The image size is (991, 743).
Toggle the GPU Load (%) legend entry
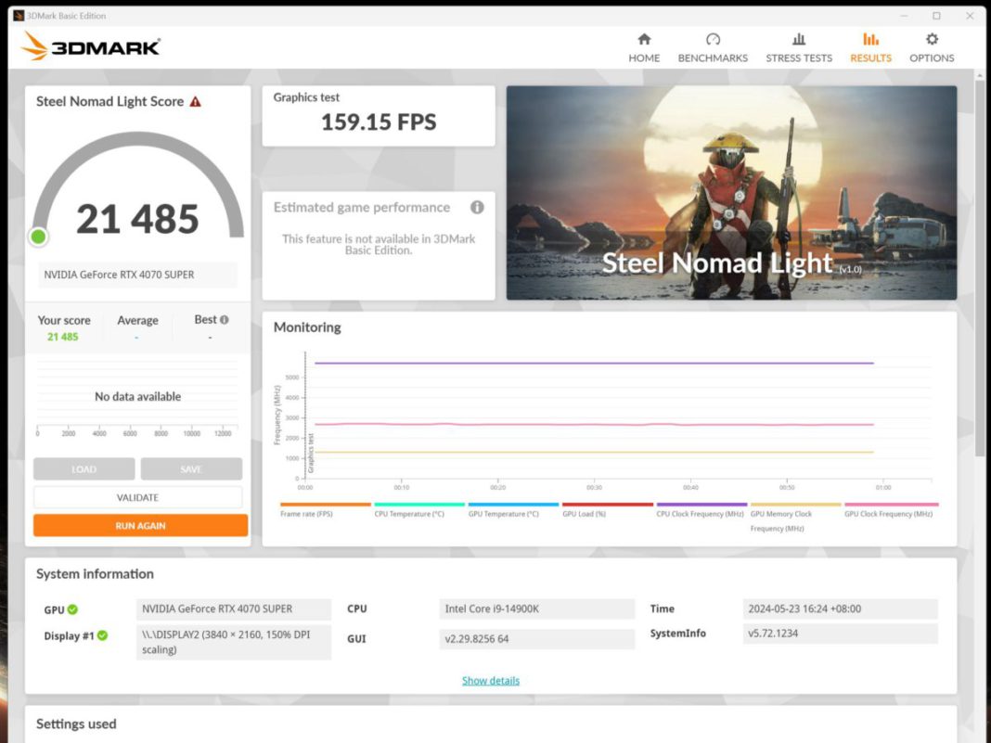pos(585,513)
